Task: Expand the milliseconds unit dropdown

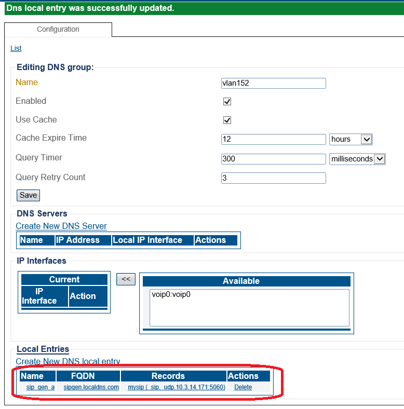Action: click(357, 159)
